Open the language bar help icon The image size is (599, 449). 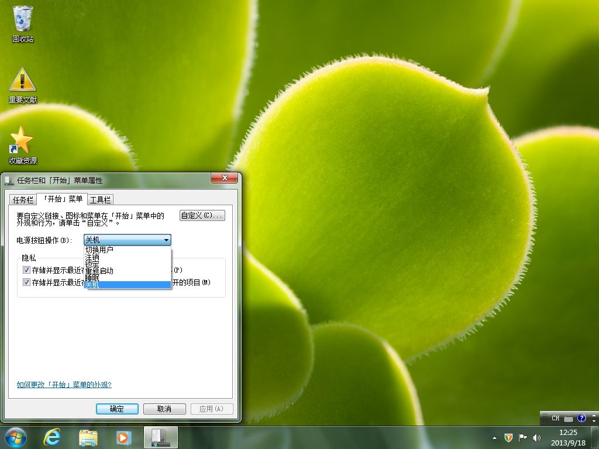pos(581,418)
